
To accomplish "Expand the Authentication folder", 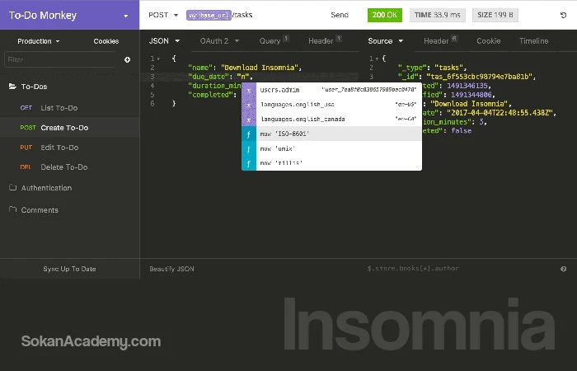I will point(40,188).
